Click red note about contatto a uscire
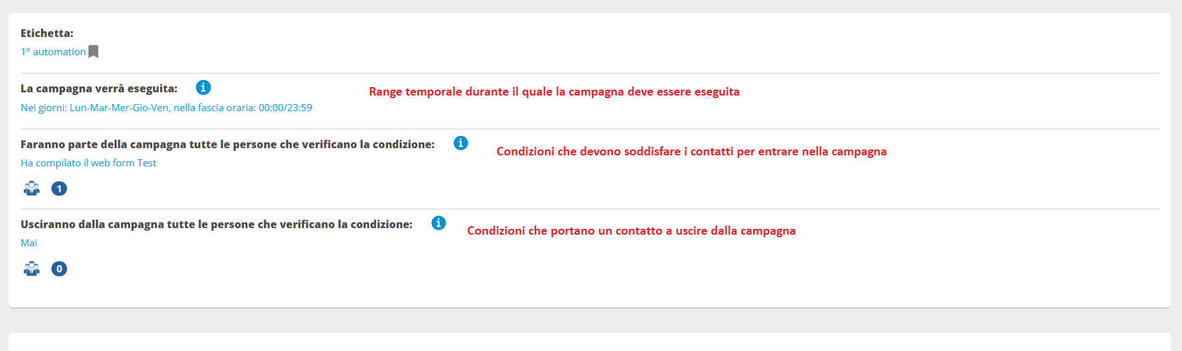Viewport: 1182px width, 351px height. (631, 231)
